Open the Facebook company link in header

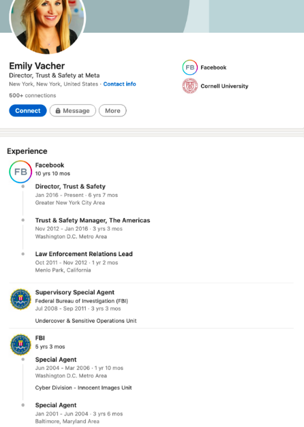point(213,67)
